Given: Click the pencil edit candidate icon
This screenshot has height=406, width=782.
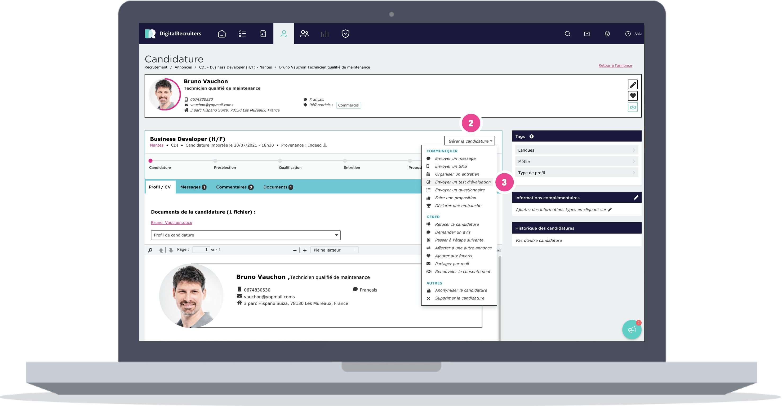Looking at the screenshot, I should tap(633, 85).
